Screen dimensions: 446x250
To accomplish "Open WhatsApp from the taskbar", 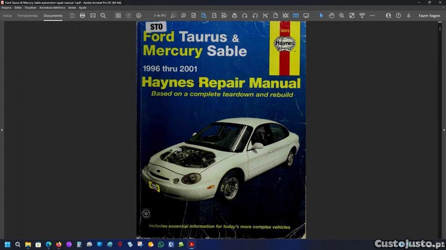I will click(x=161, y=244).
